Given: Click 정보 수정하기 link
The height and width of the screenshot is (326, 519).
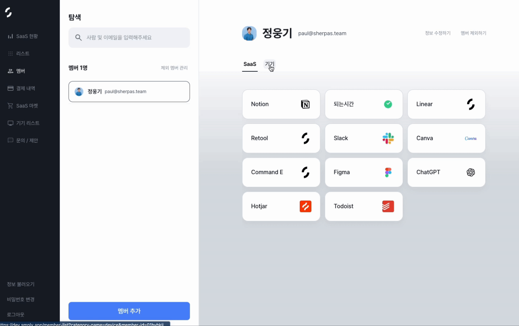Looking at the screenshot, I should pyautogui.click(x=438, y=33).
